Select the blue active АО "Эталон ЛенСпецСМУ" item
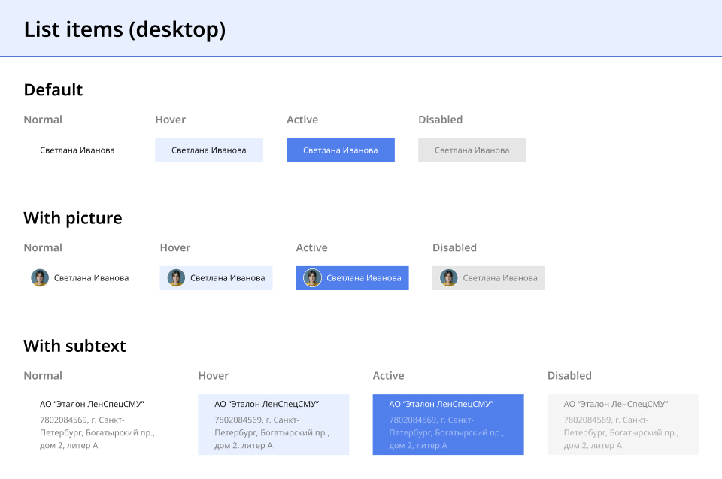Viewport: 722px width, 479px height. [x=448, y=425]
